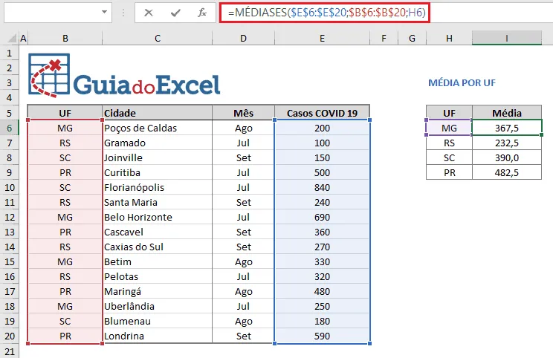The width and height of the screenshot is (553, 358).
Task: Select the 'Maringá' cell
Action: pos(158,291)
